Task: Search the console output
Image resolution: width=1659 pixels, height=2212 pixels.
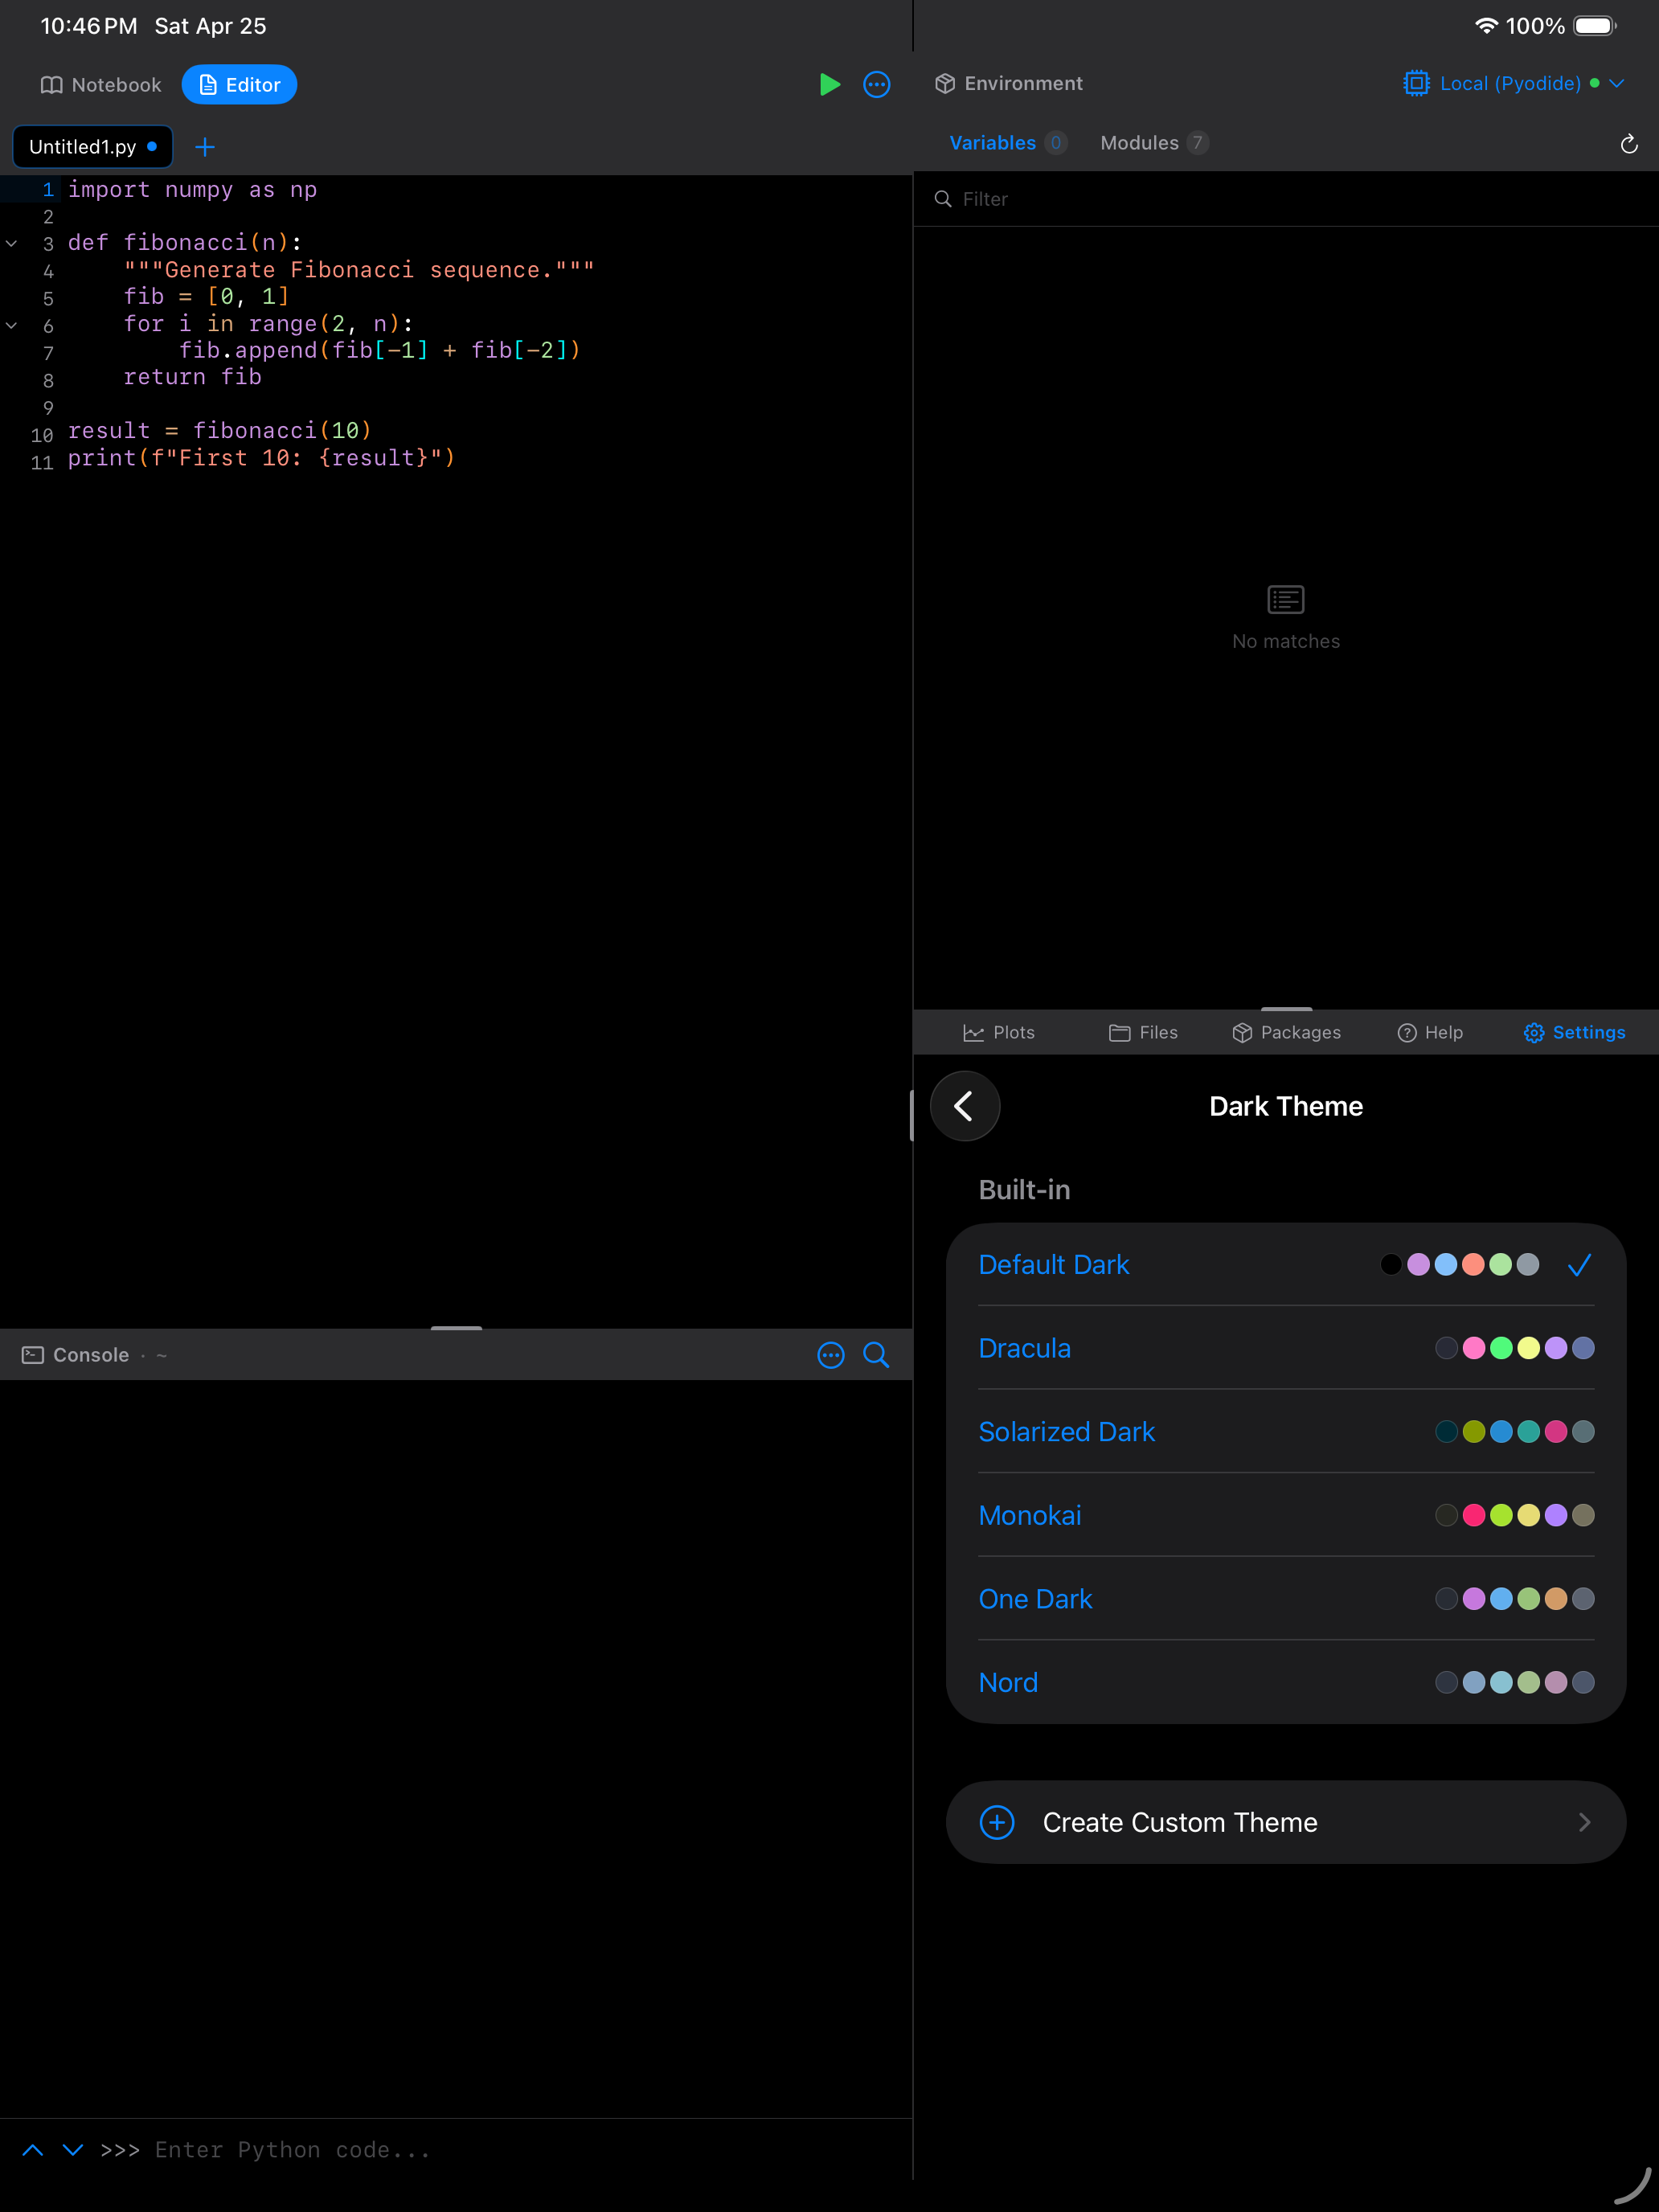Action: pyautogui.click(x=876, y=1355)
